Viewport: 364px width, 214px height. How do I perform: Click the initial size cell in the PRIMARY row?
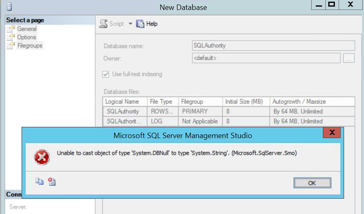(x=246, y=112)
